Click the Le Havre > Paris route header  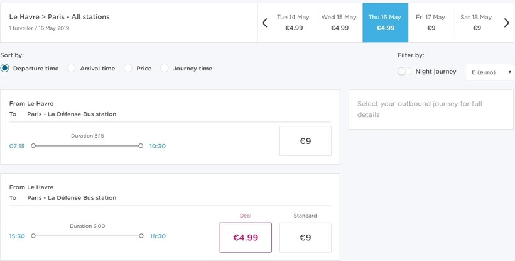[60, 17]
